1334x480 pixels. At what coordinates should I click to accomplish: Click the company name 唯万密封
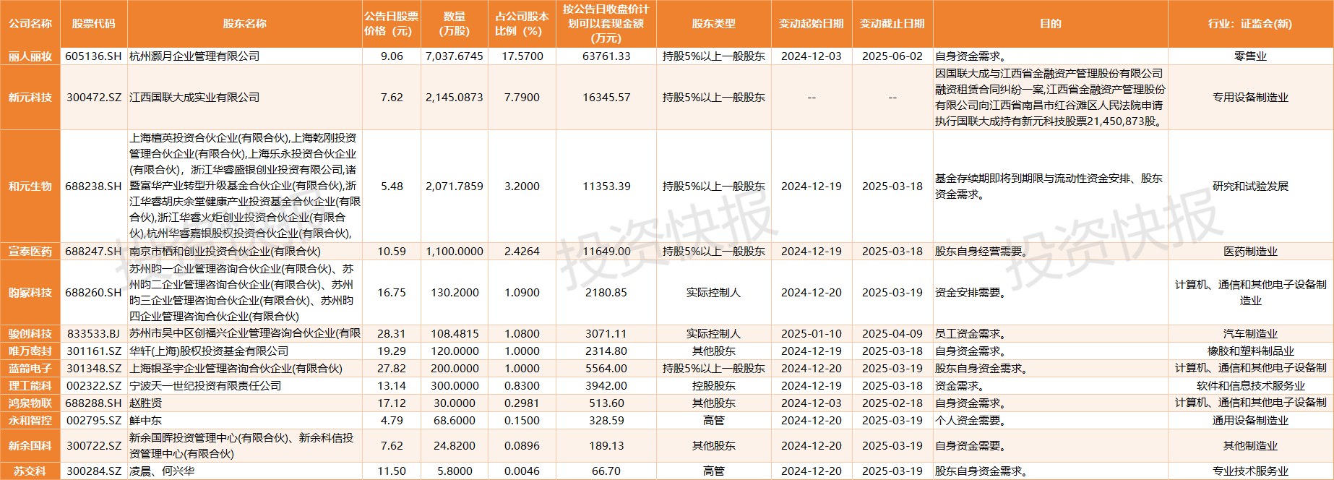coord(30,351)
